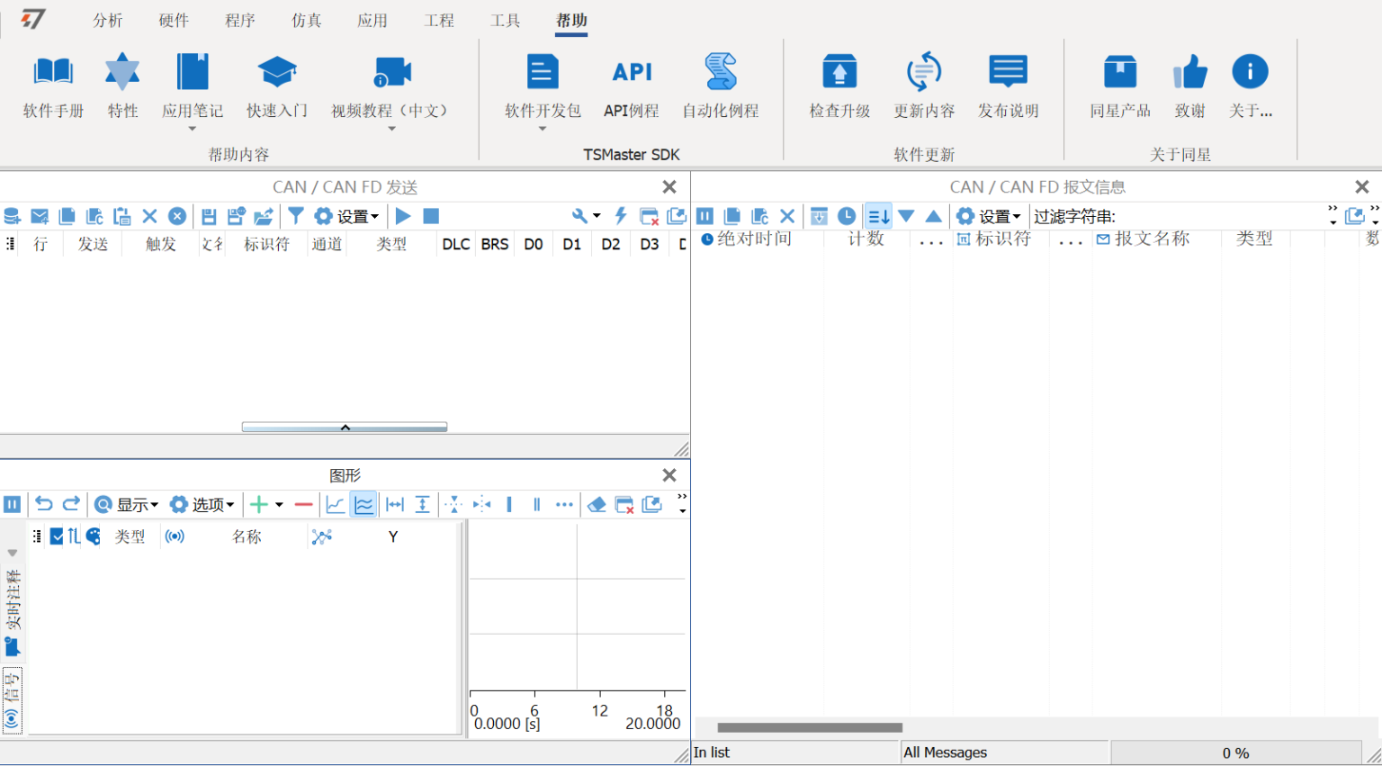Click the red minus remove-signal icon
1382x766 pixels.
point(303,505)
